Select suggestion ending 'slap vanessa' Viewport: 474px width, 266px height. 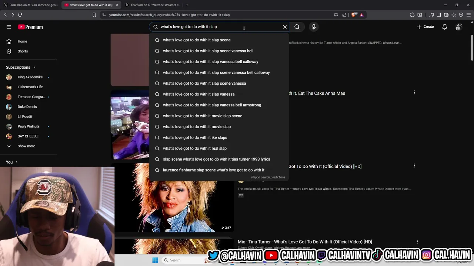218,94
